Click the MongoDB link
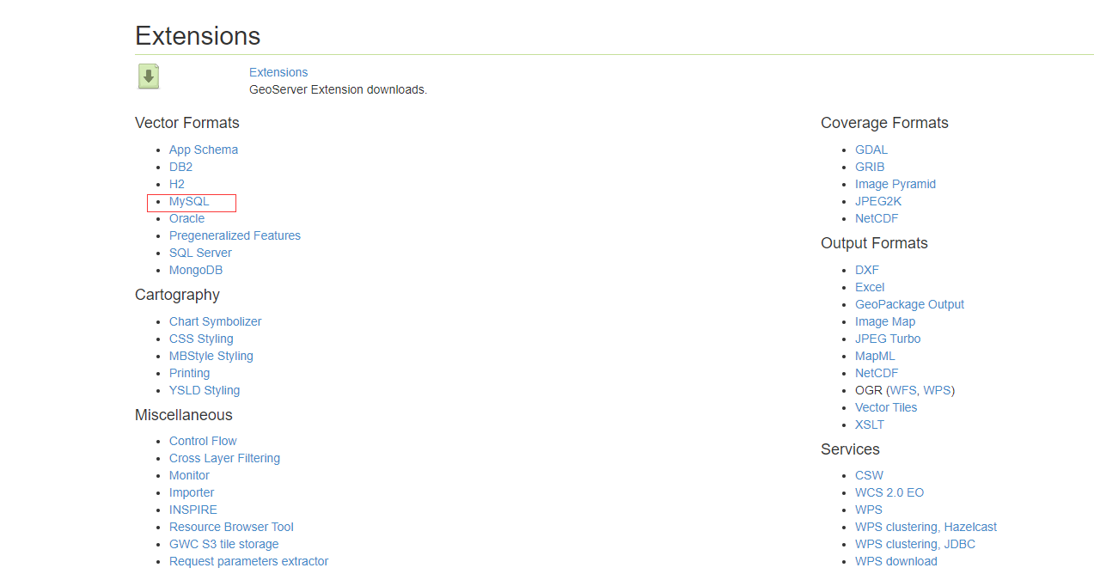Screen dimensions: 1094x574 tap(196, 270)
